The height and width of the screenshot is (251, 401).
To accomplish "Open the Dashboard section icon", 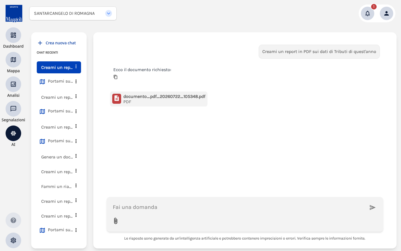I will [x=13, y=35].
